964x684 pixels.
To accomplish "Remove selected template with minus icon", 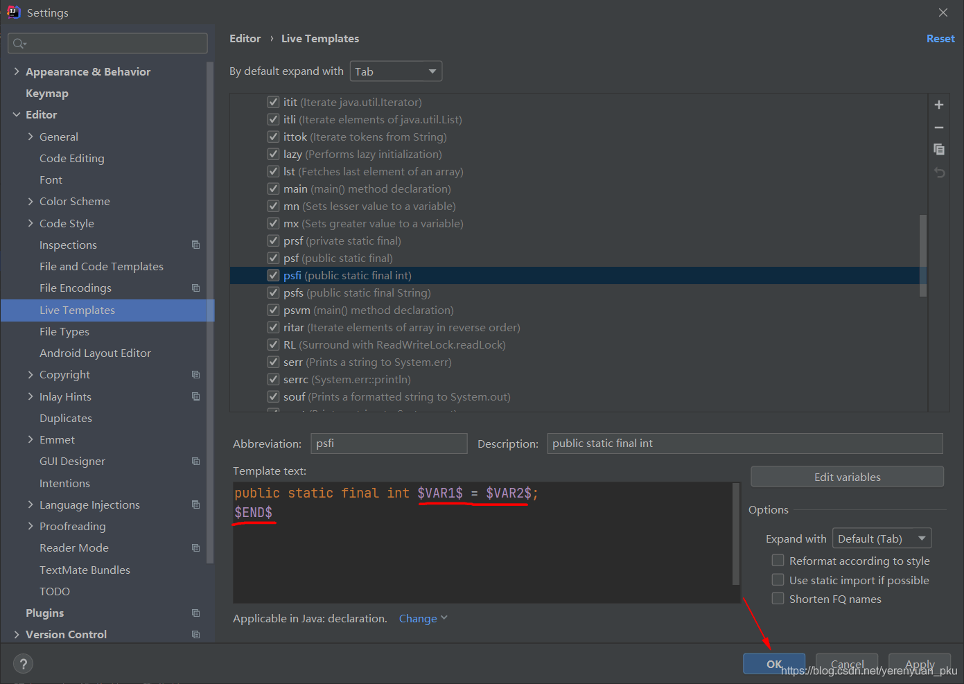I will (939, 128).
